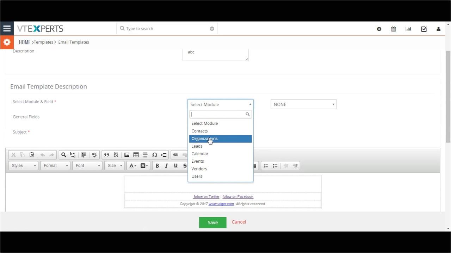The height and width of the screenshot is (253, 451).
Task: Choose Contacts from module list
Action: (x=221, y=131)
